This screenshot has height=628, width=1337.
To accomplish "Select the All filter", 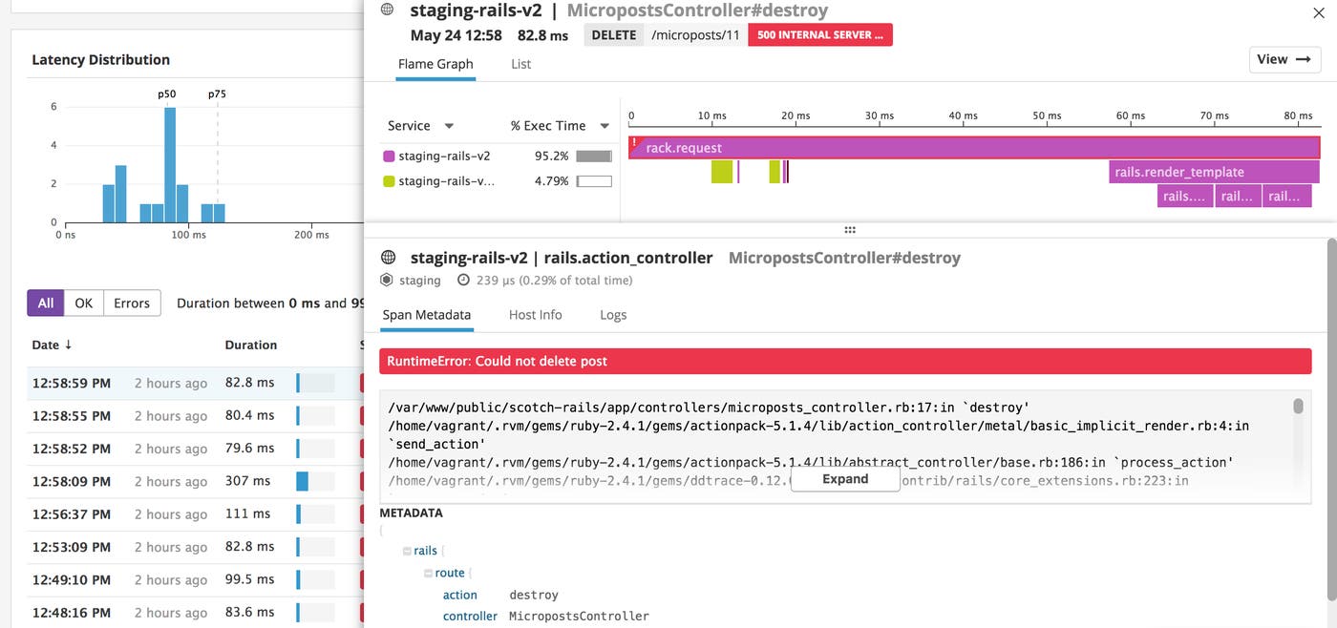I will point(45,303).
